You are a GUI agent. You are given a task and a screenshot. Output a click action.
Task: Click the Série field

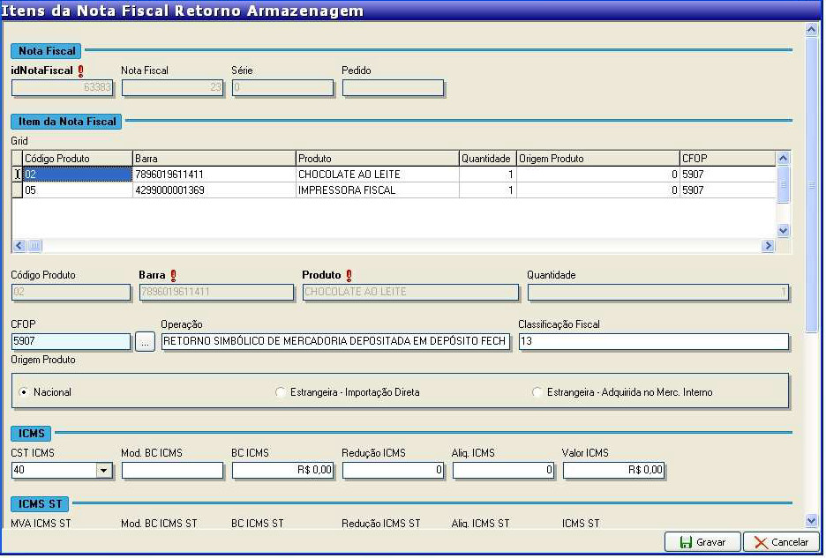coord(283,88)
